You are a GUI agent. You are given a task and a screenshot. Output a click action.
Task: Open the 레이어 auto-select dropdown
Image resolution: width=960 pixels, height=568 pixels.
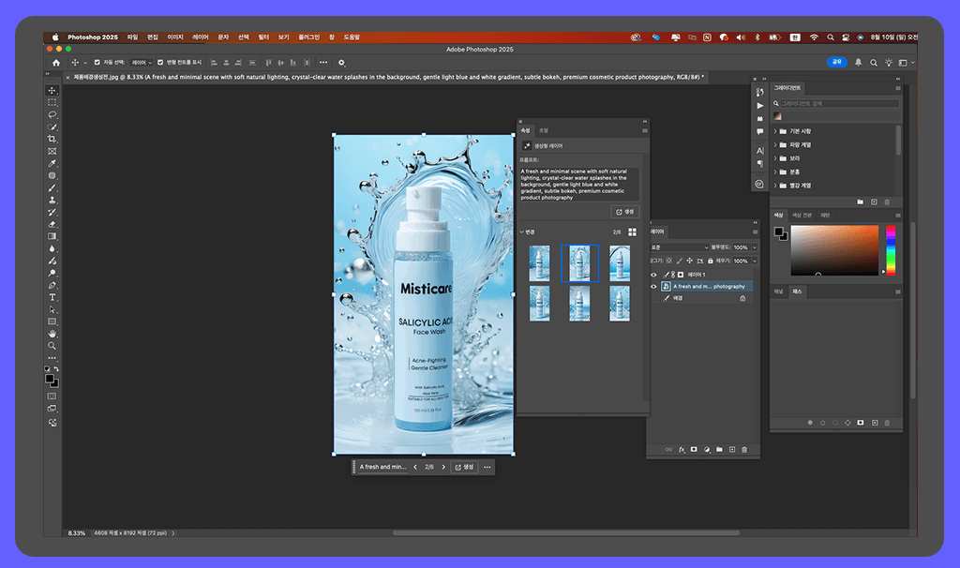pos(142,63)
